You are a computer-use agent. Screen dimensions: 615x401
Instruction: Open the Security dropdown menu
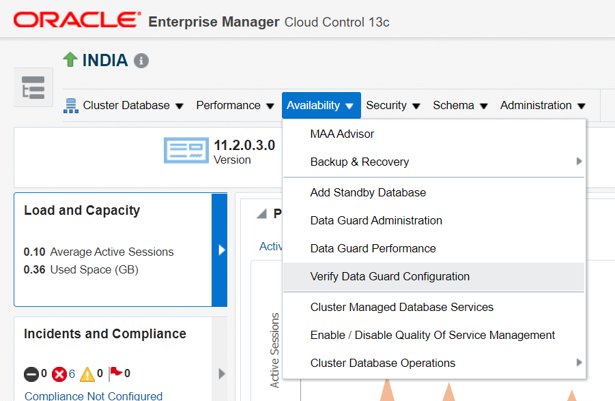tap(392, 106)
